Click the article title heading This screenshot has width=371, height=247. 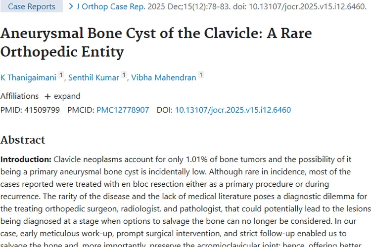click(156, 42)
